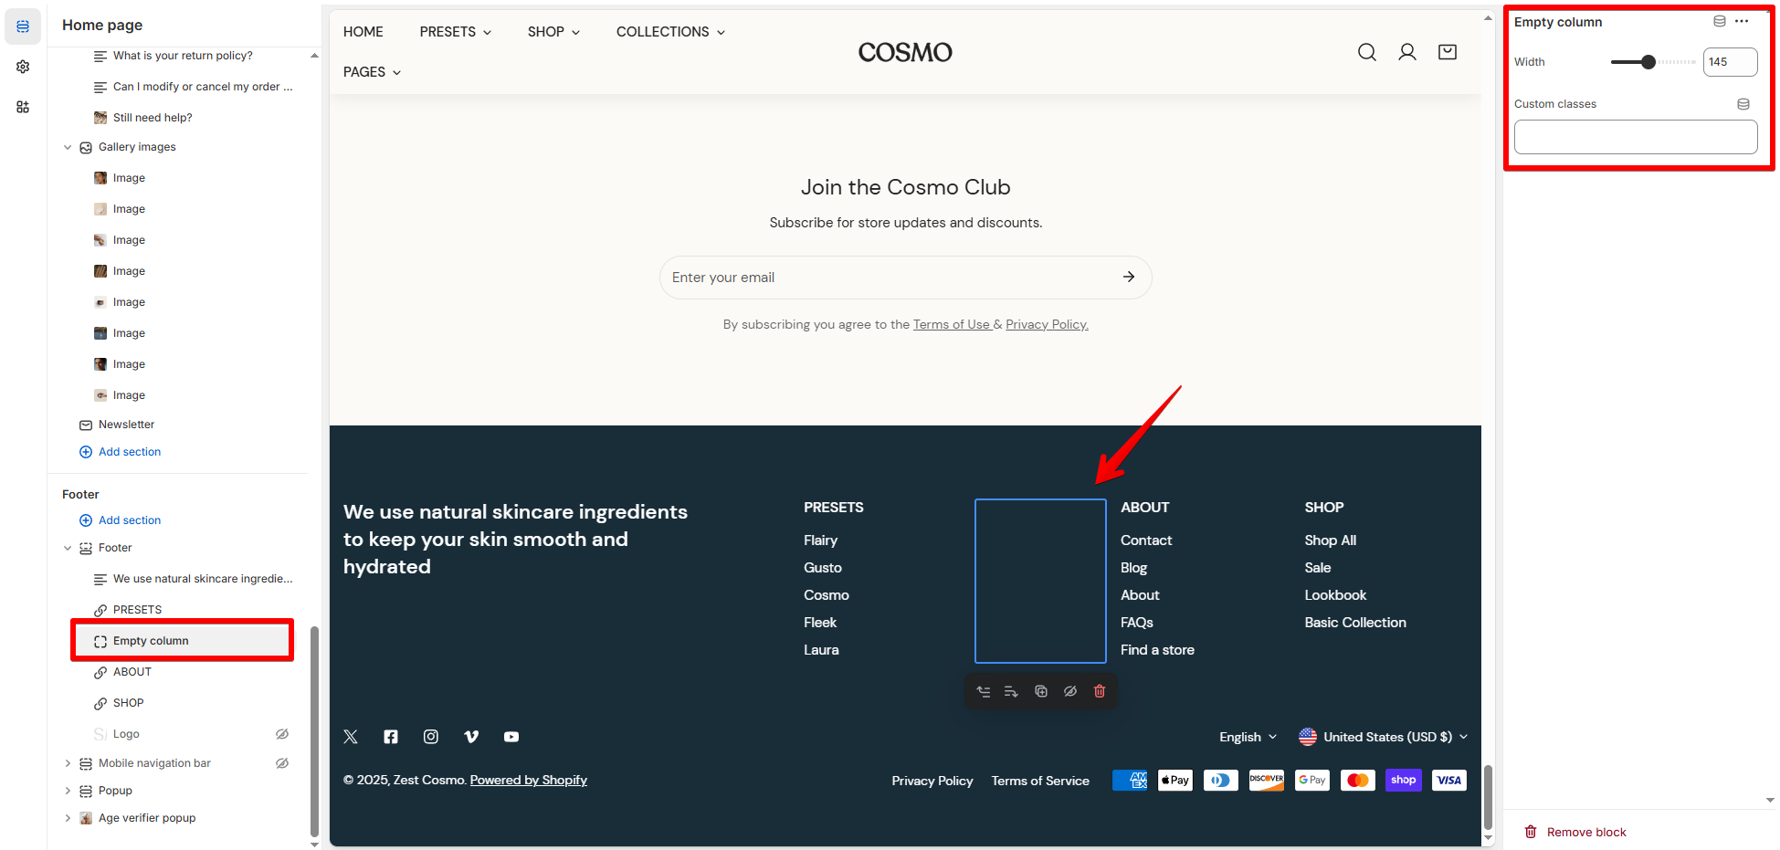Image resolution: width=1780 pixels, height=850 pixels.
Task: Click the Facebook social icon
Action: click(391, 737)
